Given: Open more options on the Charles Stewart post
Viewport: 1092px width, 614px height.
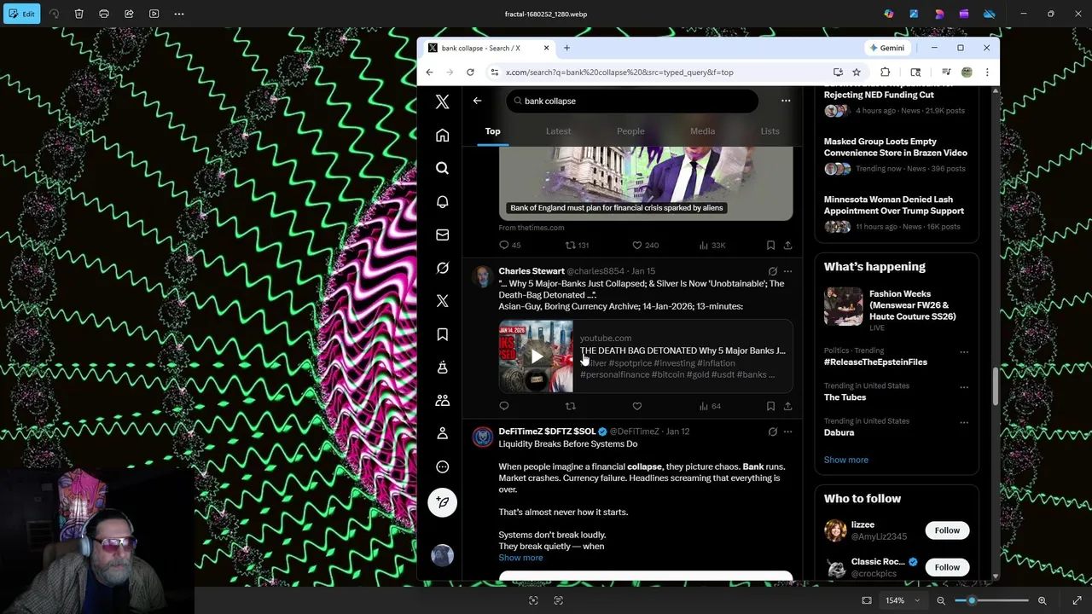Looking at the screenshot, I should click(787, 271).
